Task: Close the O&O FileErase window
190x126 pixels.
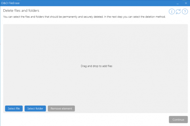Action: (186, 3)
